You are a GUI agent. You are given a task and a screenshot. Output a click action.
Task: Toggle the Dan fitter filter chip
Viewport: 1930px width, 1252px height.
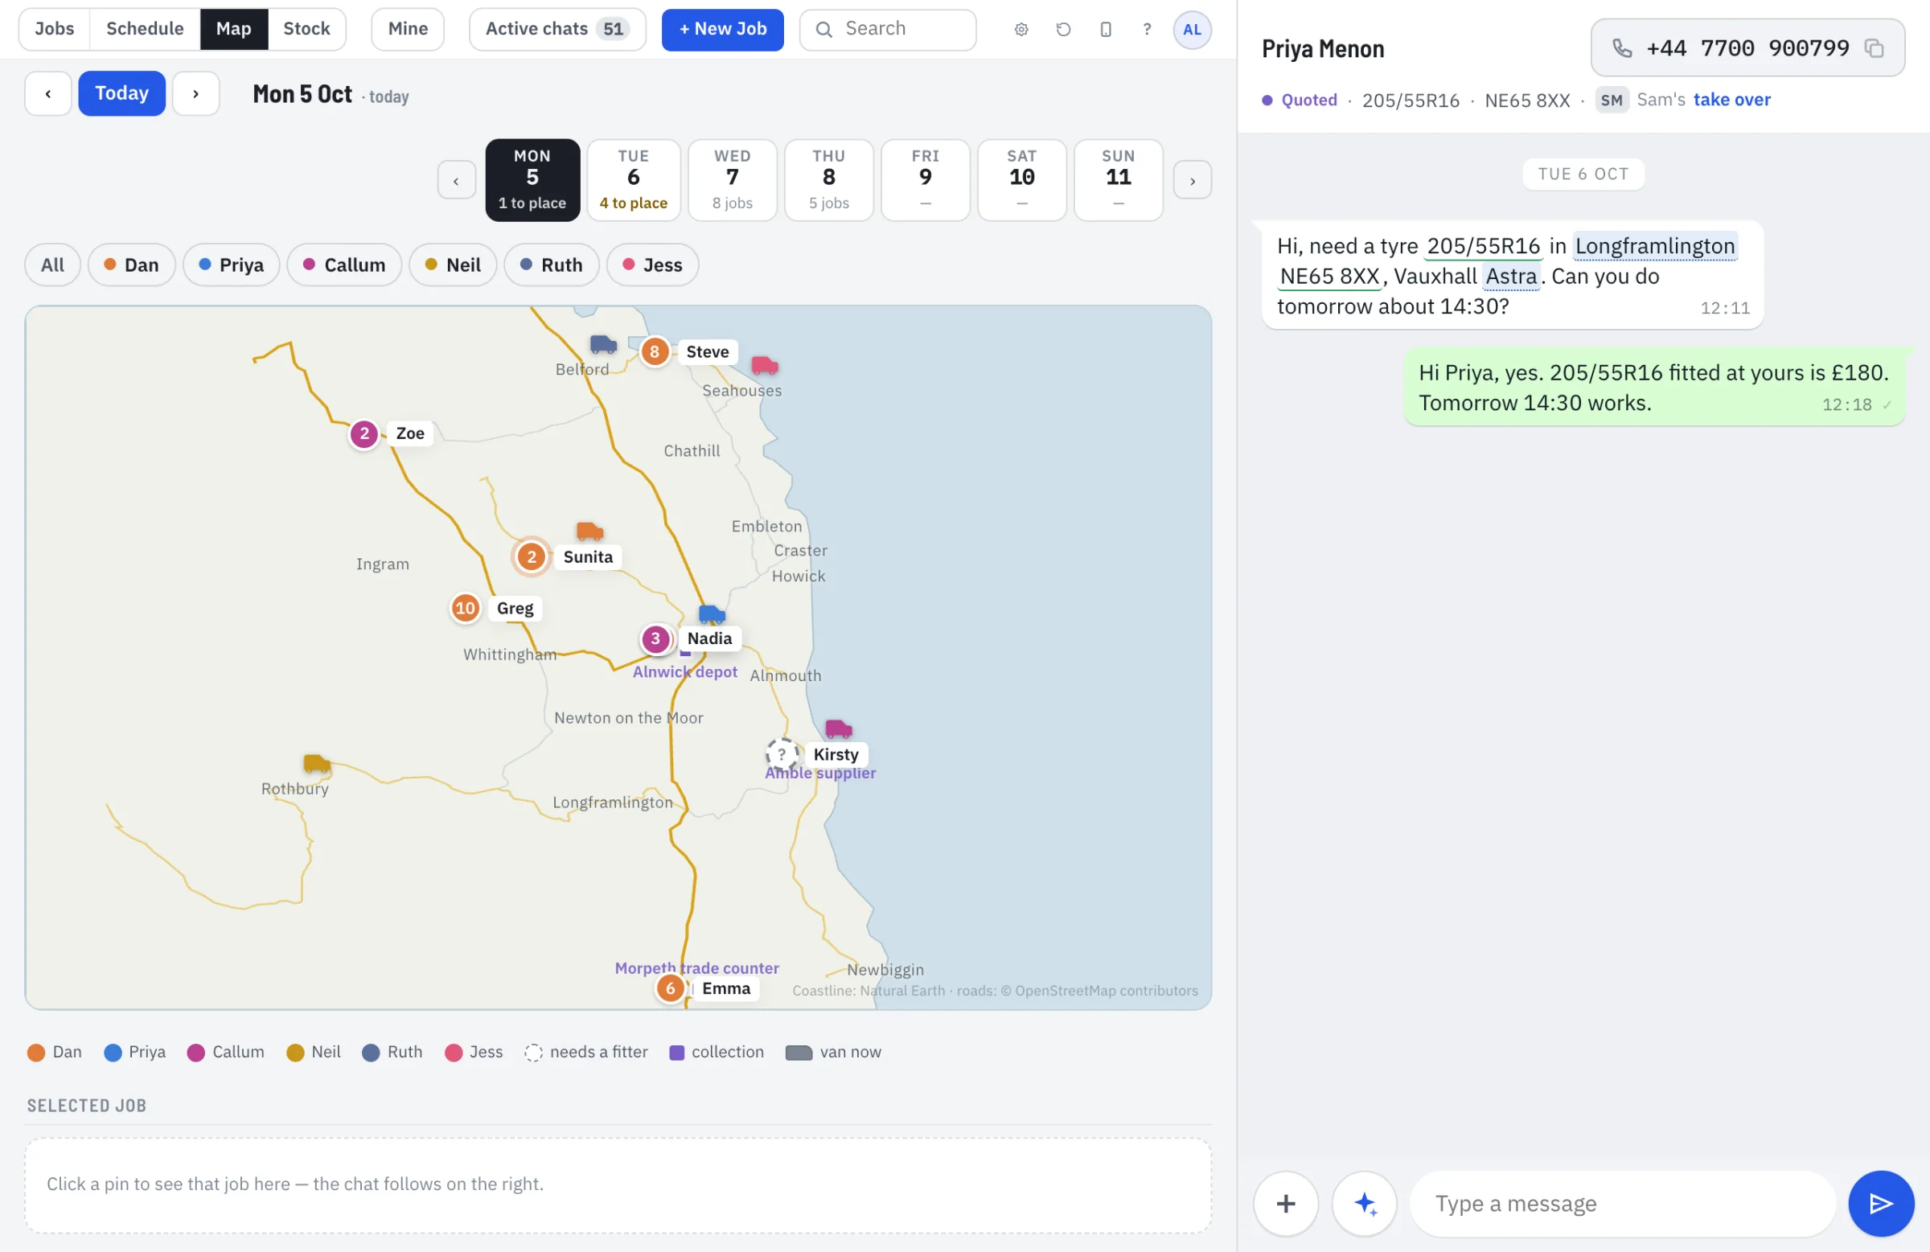click(x=131, y=265)
